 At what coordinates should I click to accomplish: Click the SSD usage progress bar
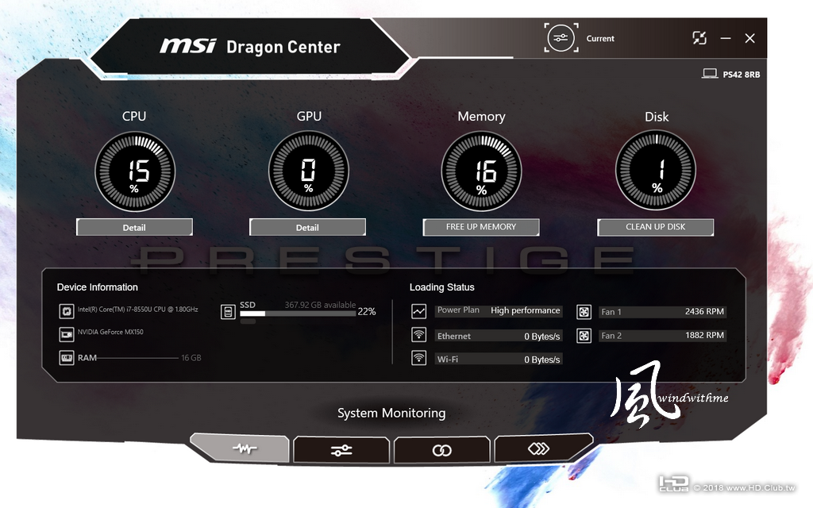coord(298,314)
